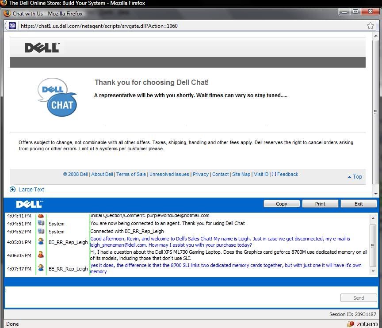The height and width of the screenshot is (328, 382).
Task: Click the address bar URL
Action: click(99, 26)
